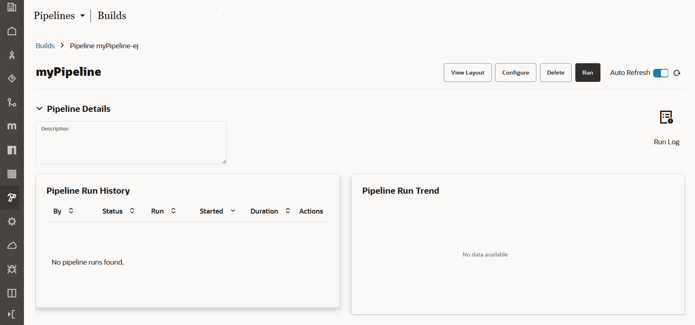Sort run history by Status column

pos(132,211)
